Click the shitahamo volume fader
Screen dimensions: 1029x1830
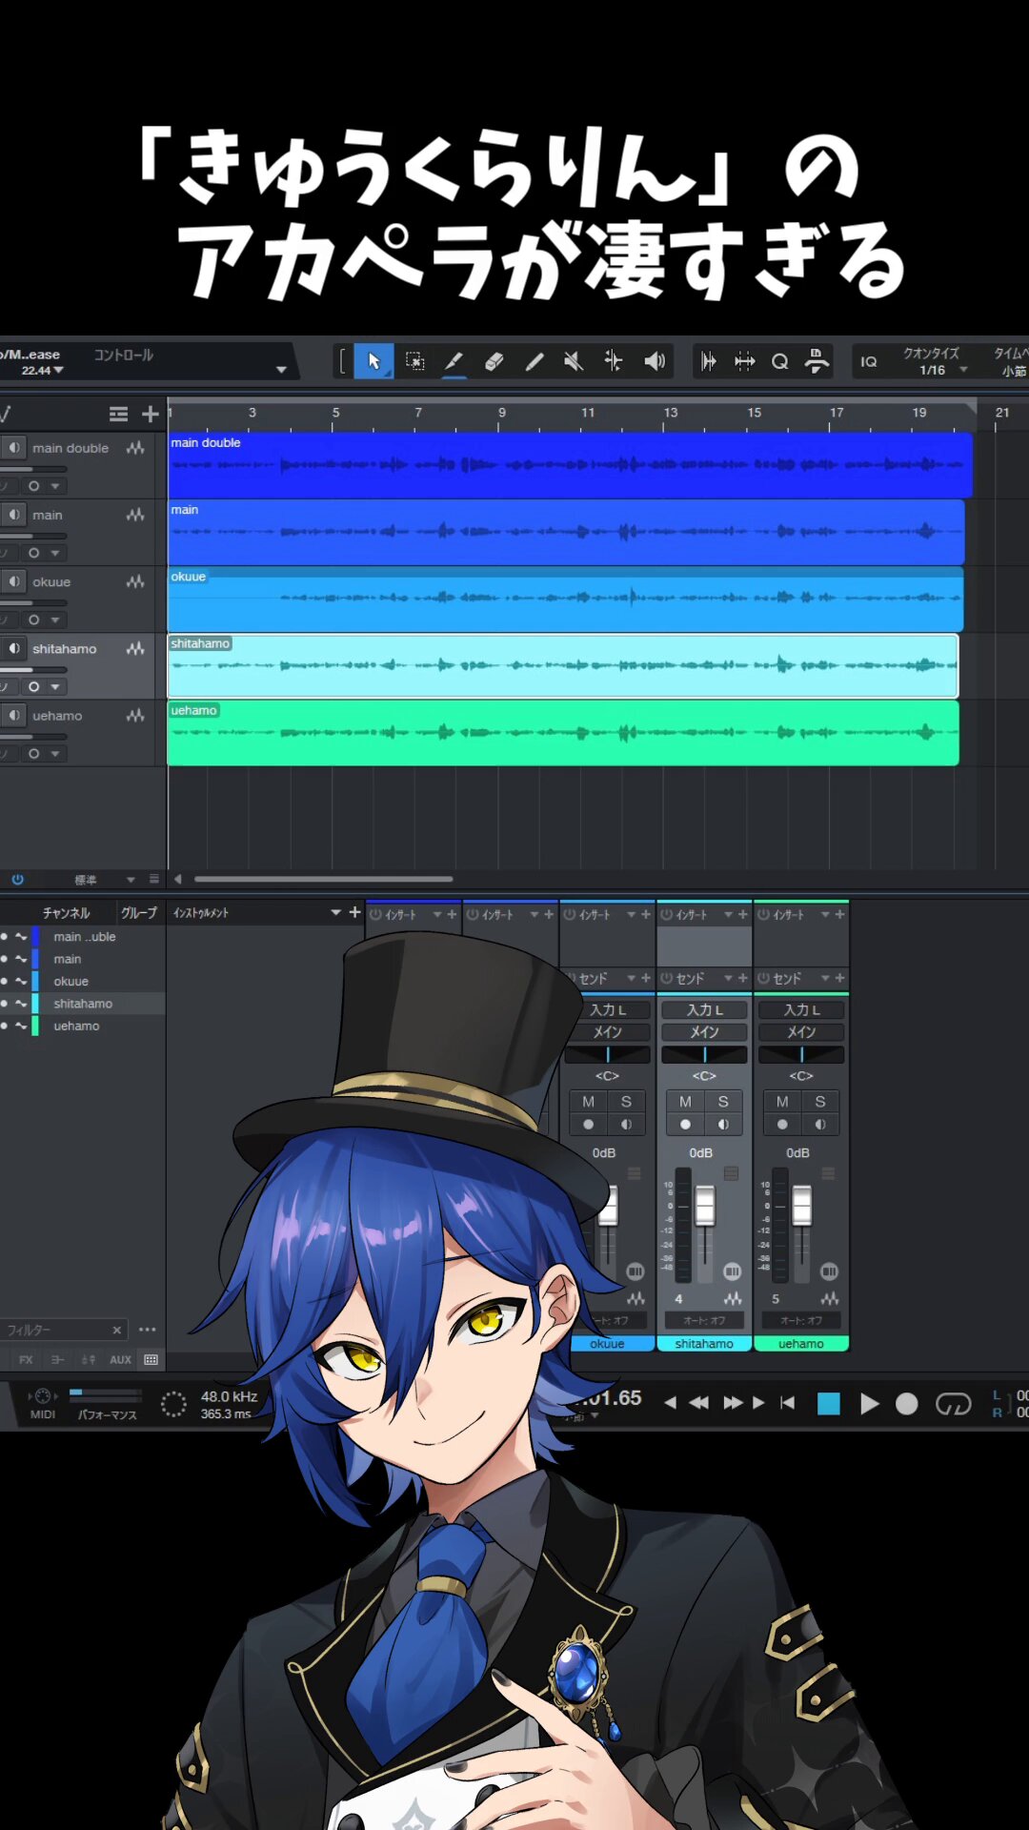click(x=705, y=1206)
